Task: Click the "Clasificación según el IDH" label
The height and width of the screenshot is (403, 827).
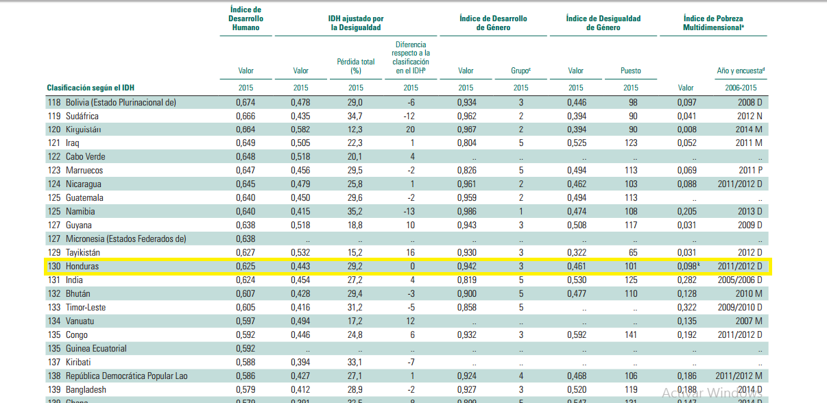Action: (91, 88)
